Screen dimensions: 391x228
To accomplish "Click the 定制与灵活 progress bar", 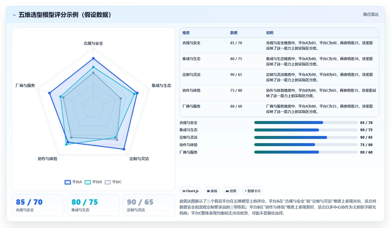I will pos(306,137).
